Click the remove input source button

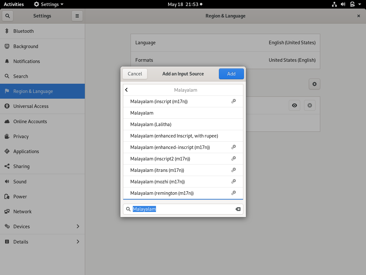[309, 105]
